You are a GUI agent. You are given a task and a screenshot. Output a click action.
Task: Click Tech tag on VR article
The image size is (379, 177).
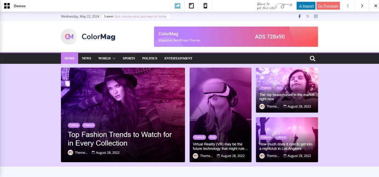pyautogui.click(x=212, y=137)
